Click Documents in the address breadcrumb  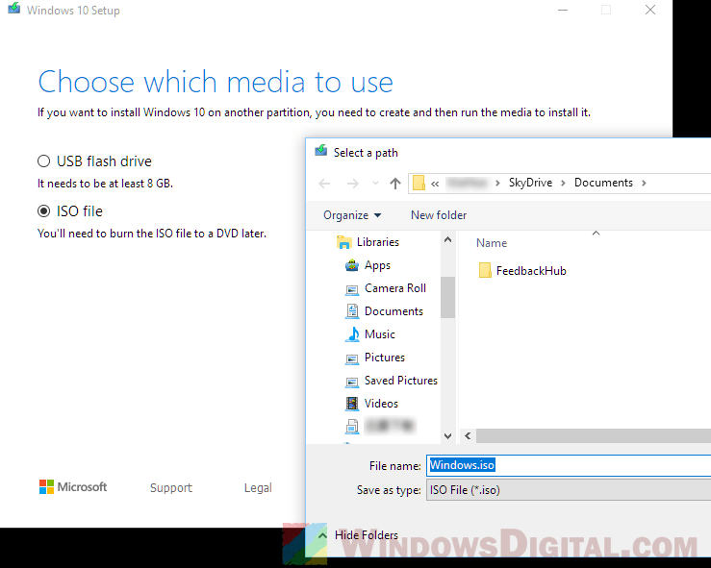point(603,183)
